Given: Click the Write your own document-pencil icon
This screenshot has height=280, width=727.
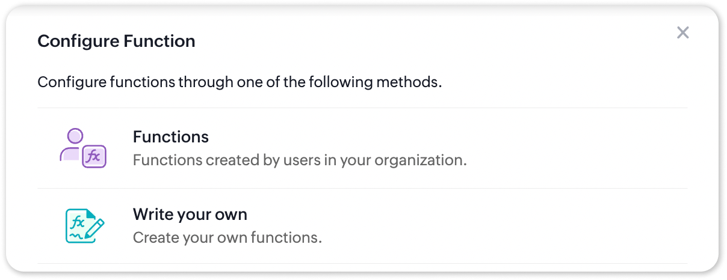Looking at the screenshot, I should point(84,226).
